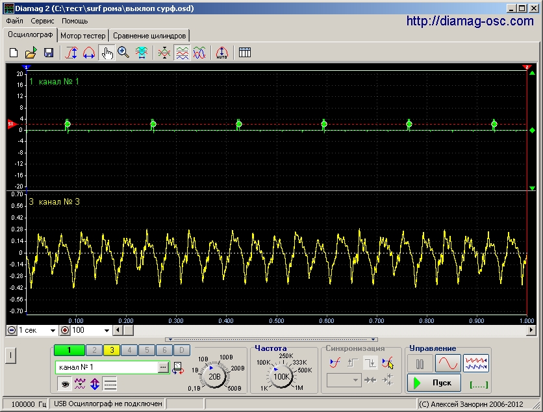Click the red marker 2 at top right
This screenshot has height=412, width=543.
pyautogui.click(x=527, y=67)
